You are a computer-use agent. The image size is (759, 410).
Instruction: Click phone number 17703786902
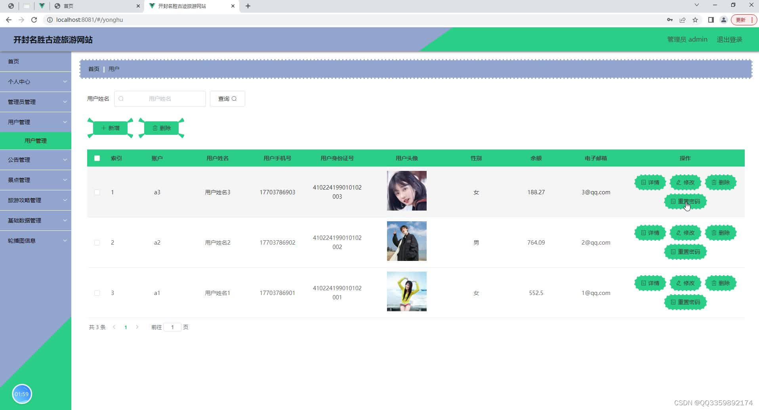pos(277,243)
